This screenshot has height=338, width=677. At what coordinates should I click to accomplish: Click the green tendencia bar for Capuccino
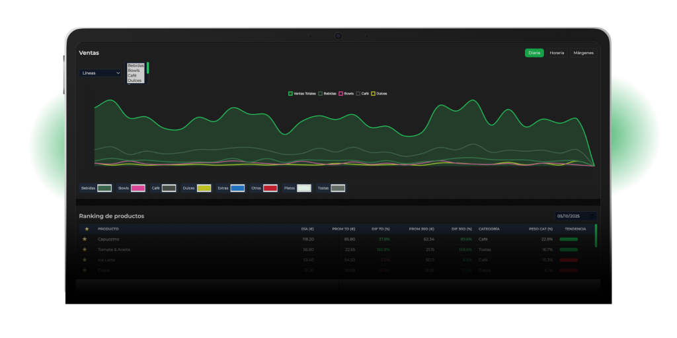tap(568, 239)
